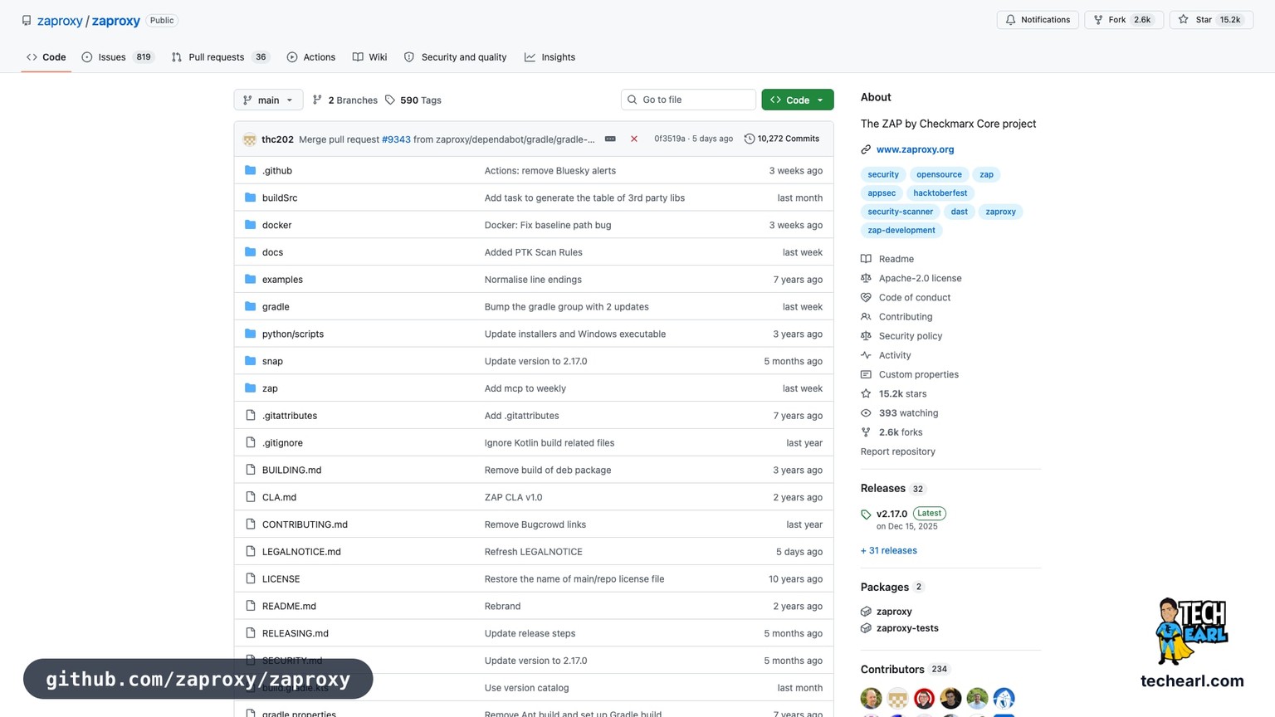This screenshot has width=1275, height=717.
Task: Click the tag icon beside v2.17.0 release
Action: point(866,515)
